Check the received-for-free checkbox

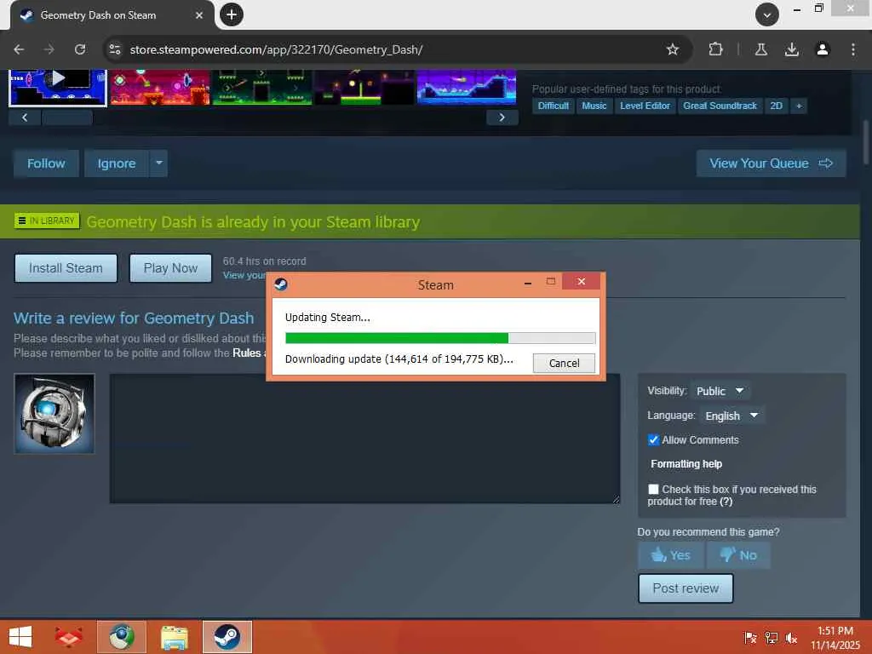[653, 489]
